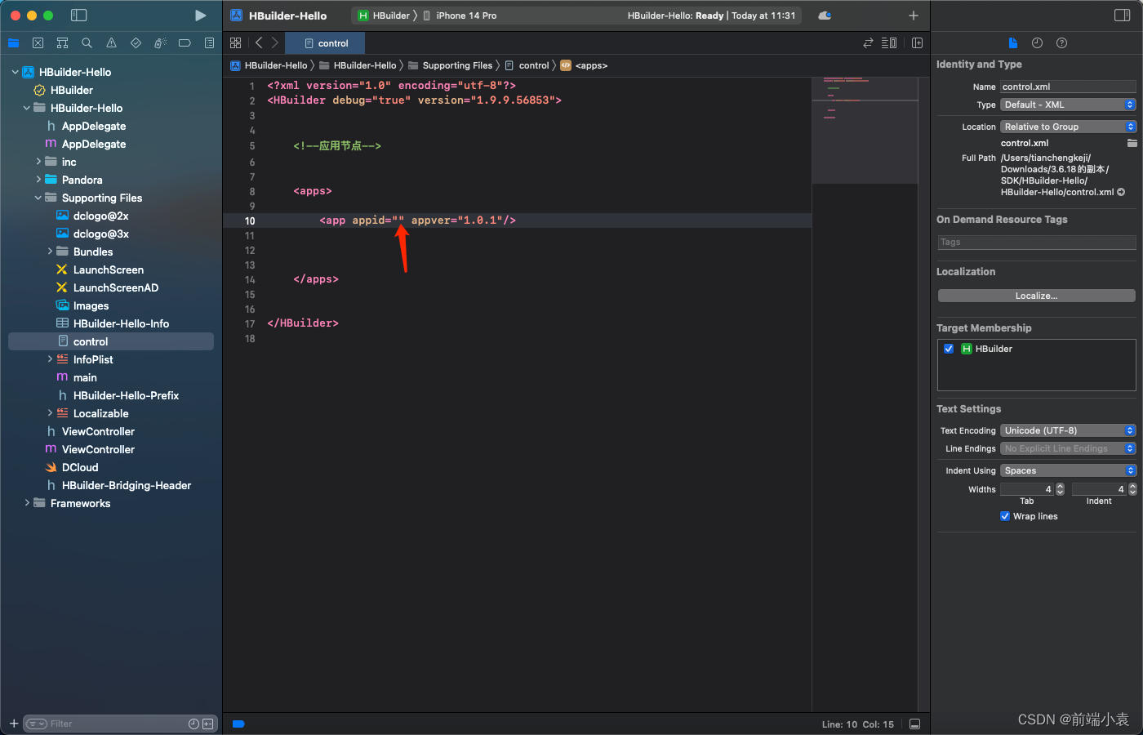
Task: Open the Find navigator magnifier icon
Action: 87,43
